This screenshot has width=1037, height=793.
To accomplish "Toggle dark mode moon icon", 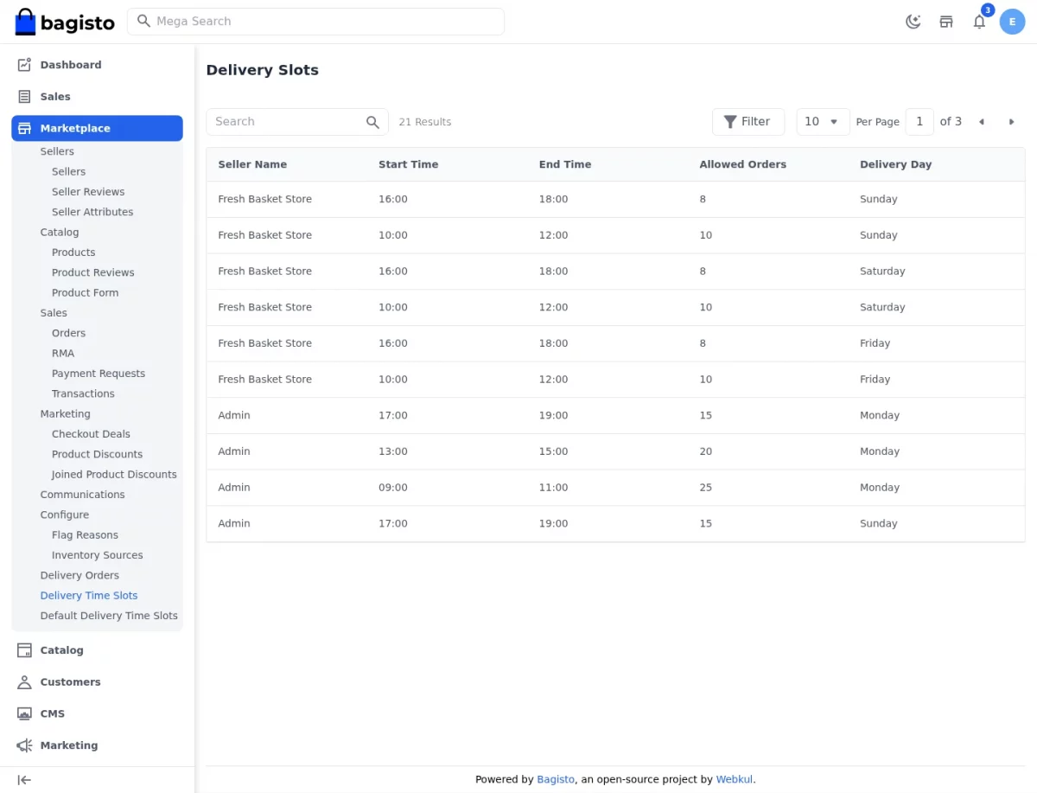I will (913, 22).
